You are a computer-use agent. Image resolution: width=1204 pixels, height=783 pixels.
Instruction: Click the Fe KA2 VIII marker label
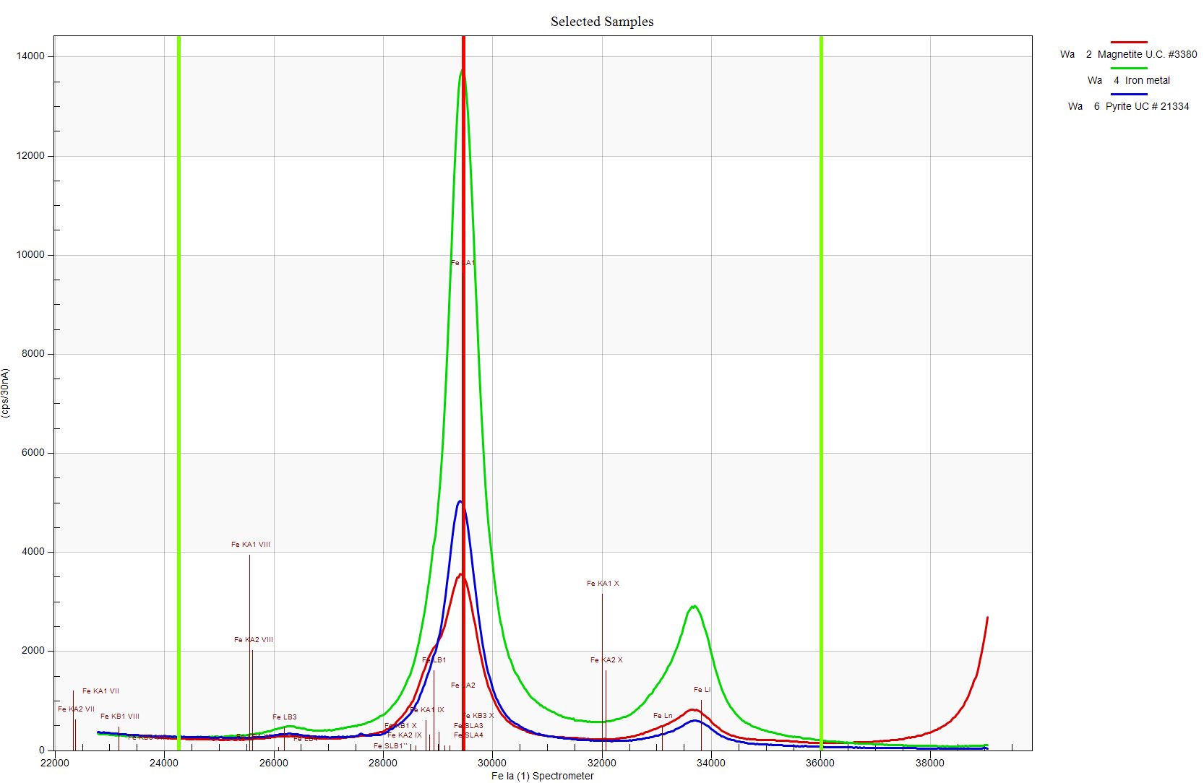pyautogui.click(x=253, y=640)
